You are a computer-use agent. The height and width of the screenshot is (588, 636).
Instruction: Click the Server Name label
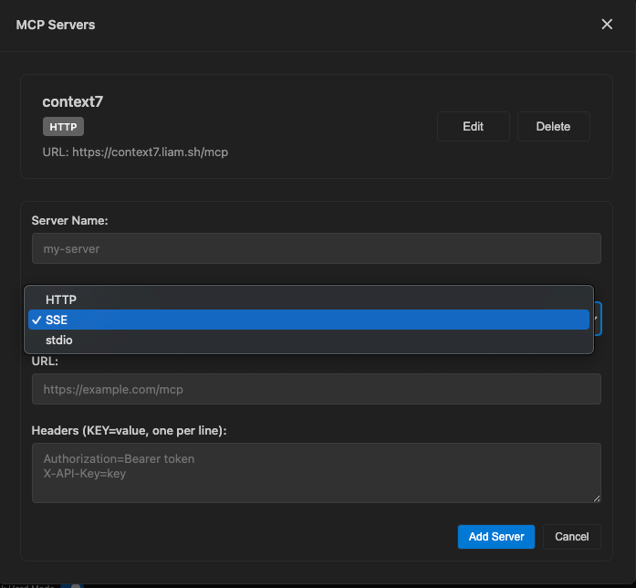pos(70,220)
